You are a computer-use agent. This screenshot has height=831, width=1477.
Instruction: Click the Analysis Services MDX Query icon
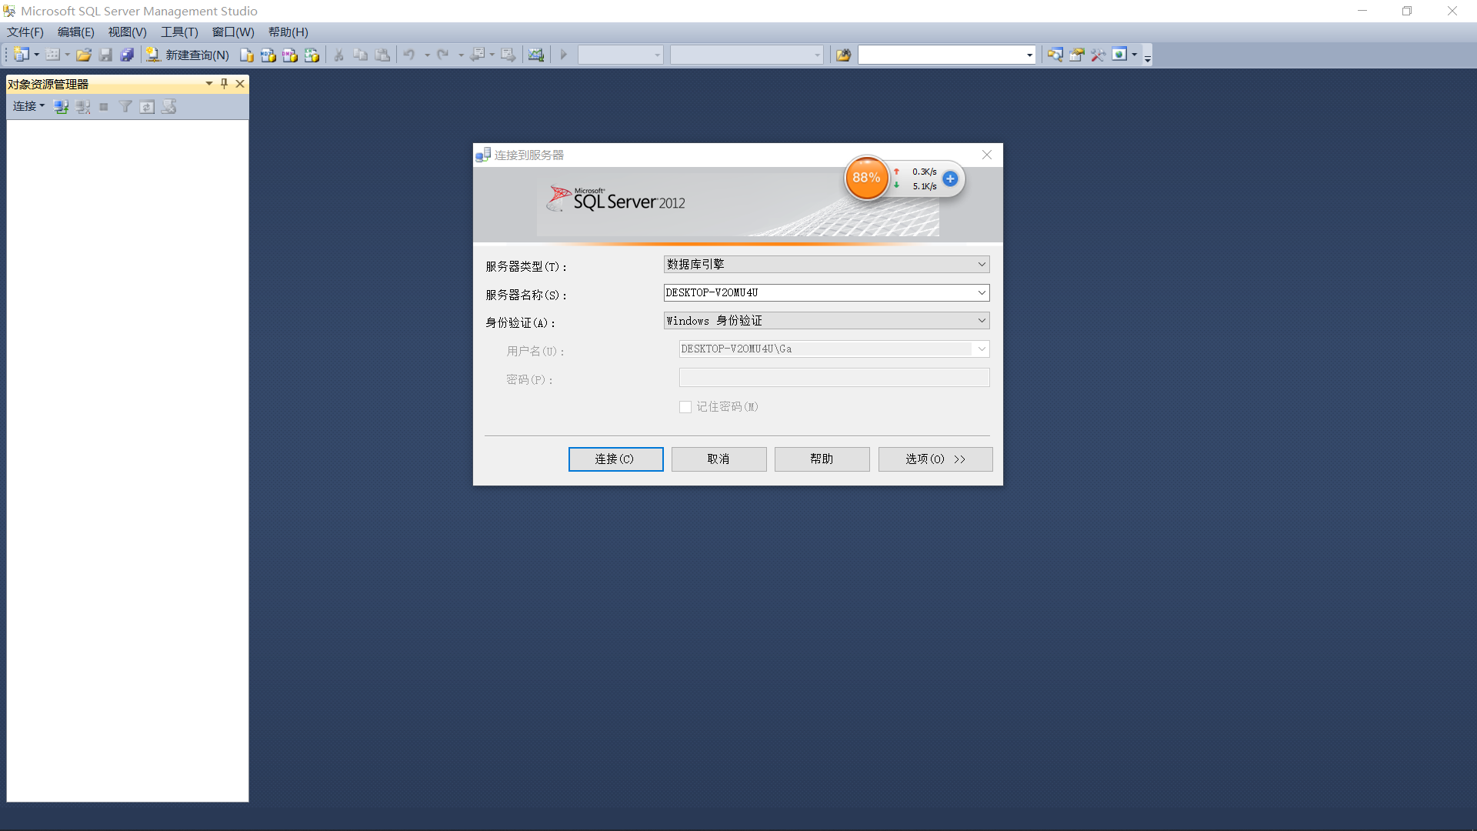(268, 55)
